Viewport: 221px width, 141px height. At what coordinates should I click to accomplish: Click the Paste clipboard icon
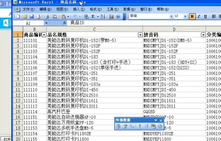tap(63, 17)
